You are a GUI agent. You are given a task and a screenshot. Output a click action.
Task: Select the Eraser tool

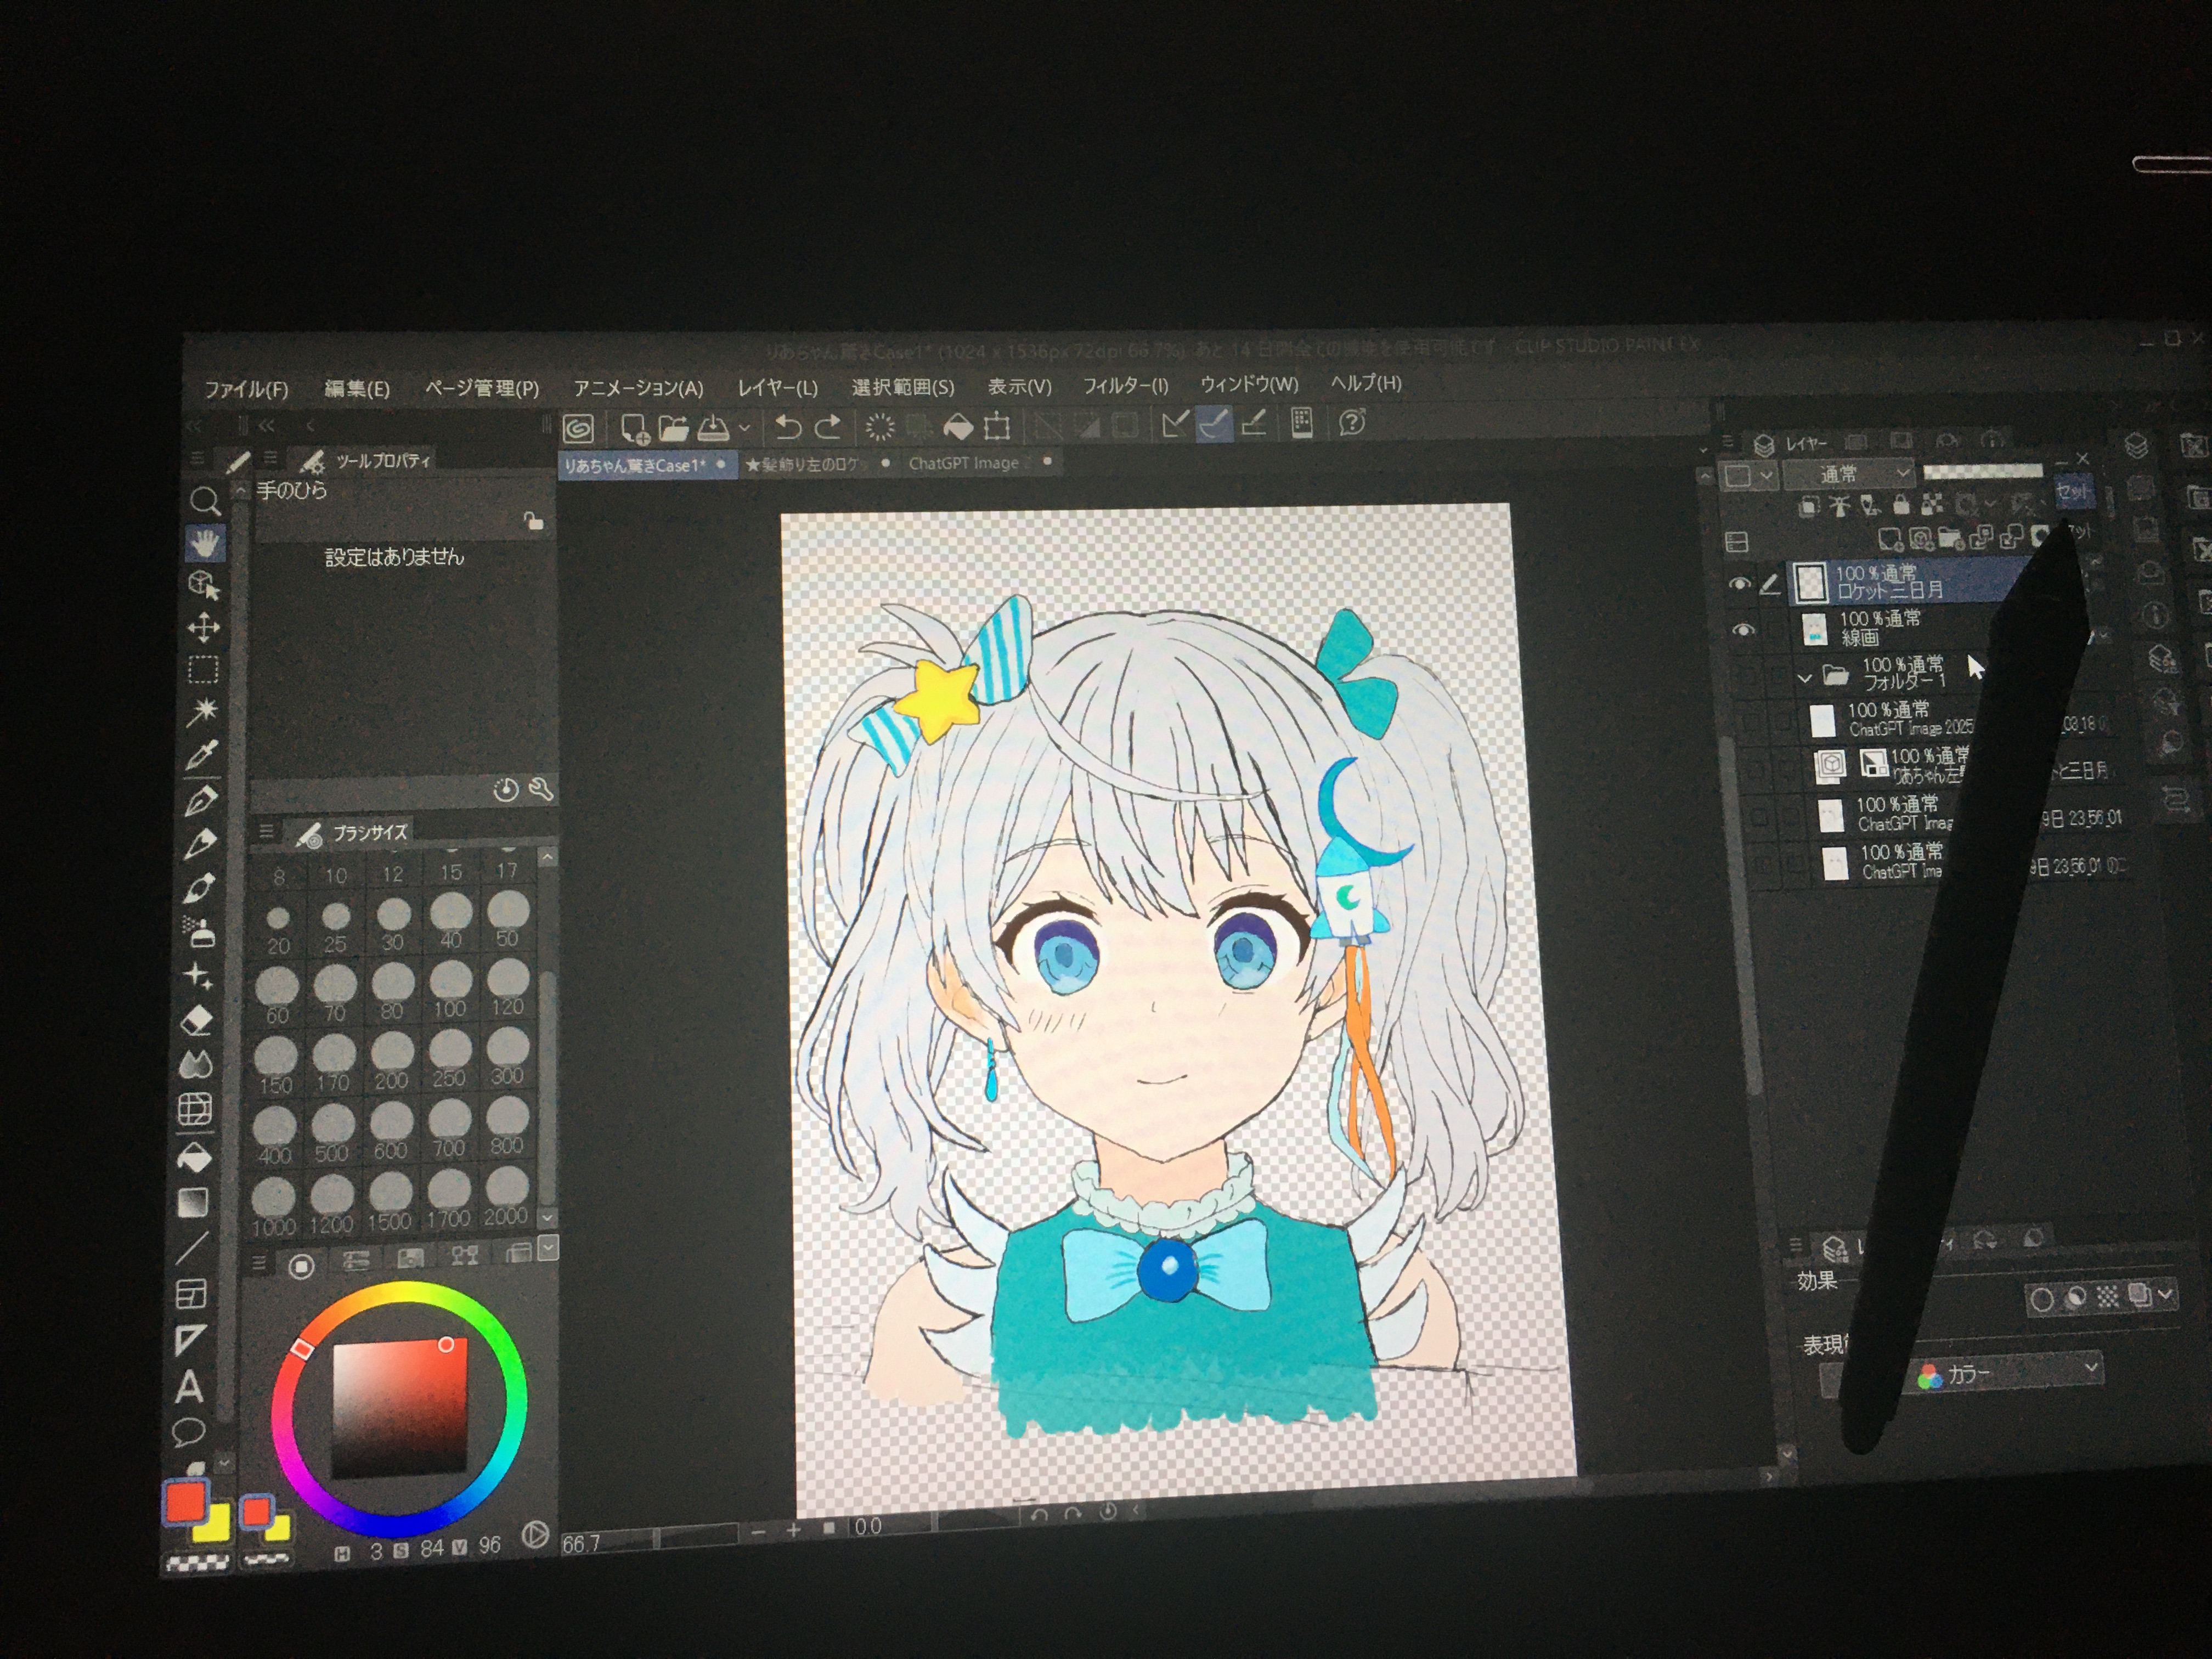pyautogui.click(x=198, y=1020)
